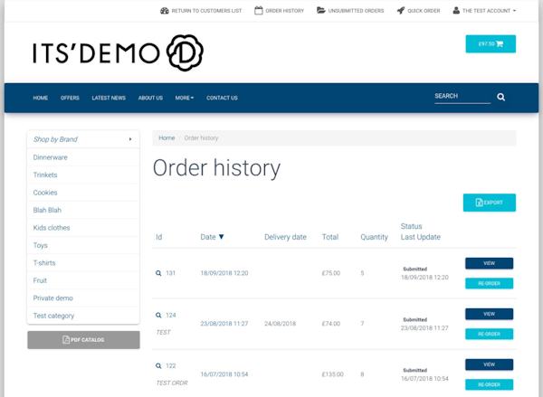View details of order 124

489,314
